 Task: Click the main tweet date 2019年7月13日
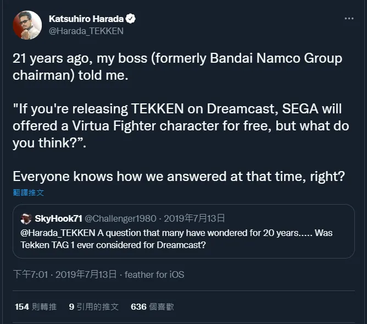tap(86, 274)
